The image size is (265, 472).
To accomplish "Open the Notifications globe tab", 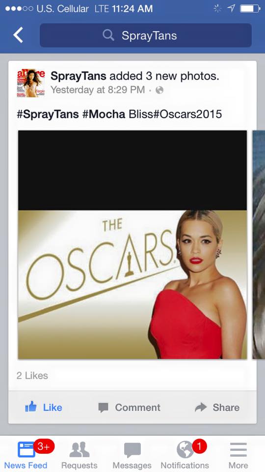I will click(185, 454).
